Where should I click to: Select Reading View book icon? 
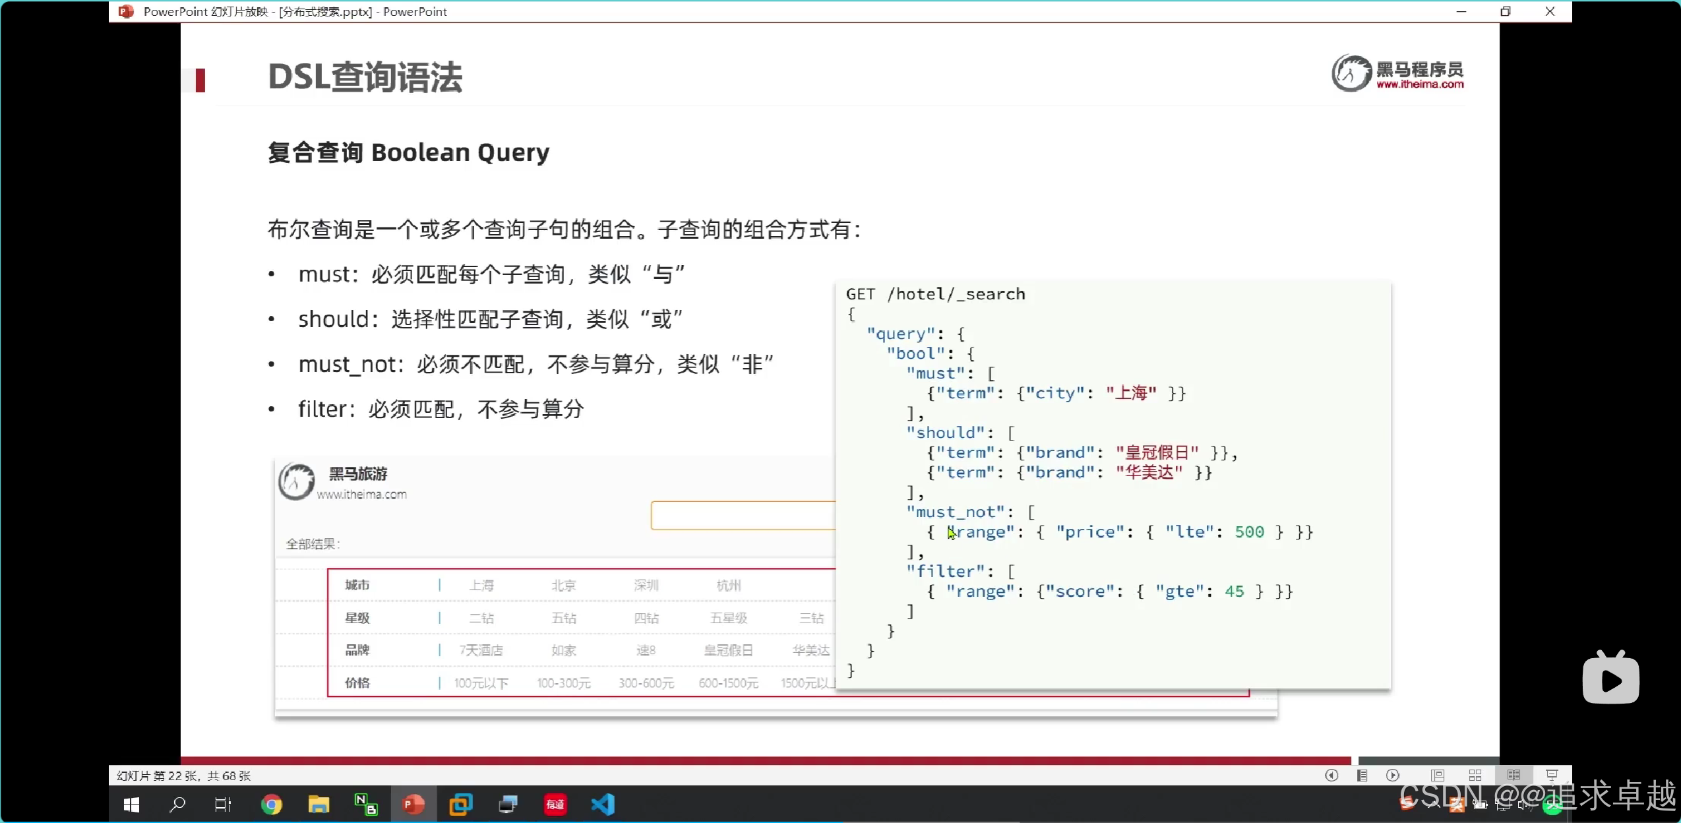click(1513, 776)
